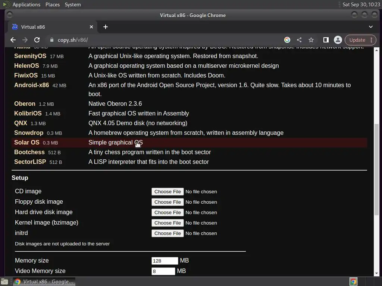Viewport: 382px width, 286px height.
Task: Close the Virtual x86 tab
Action: (91, 27)
